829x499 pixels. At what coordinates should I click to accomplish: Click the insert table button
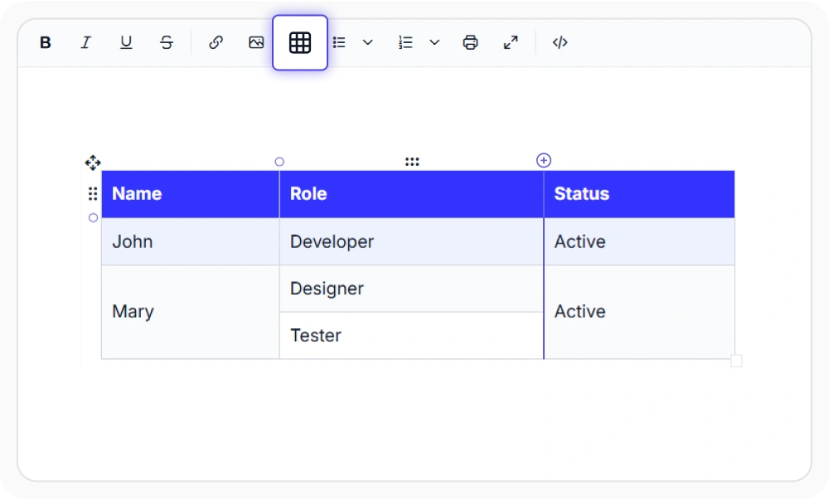tap(300, 42)
